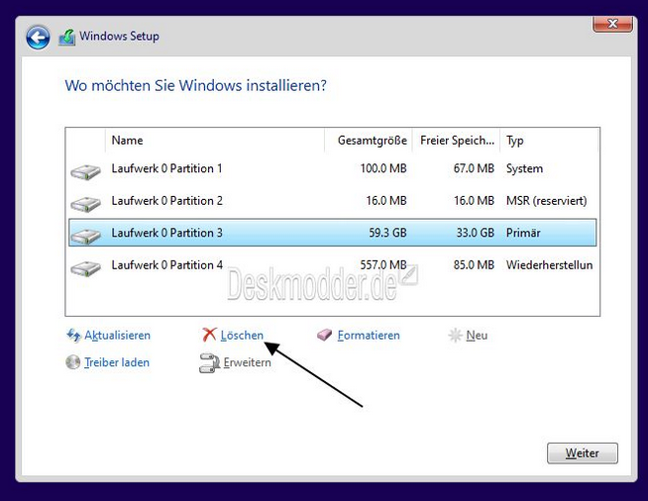Delete partition with Löschen link
Image resolution: width=648 pixels, height=501 pixels.
242,336
